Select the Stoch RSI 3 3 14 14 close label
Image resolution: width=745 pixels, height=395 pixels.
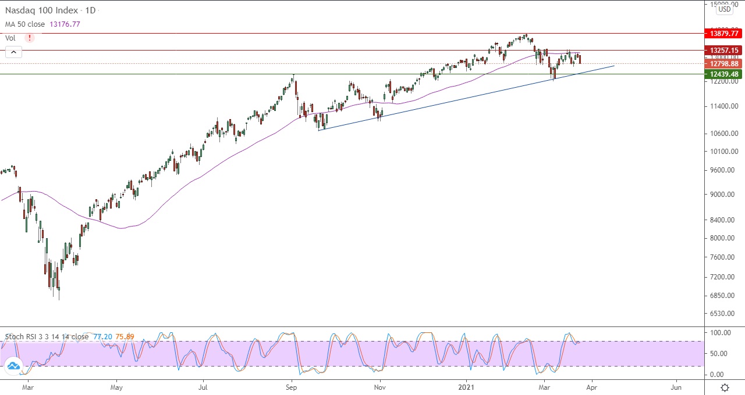point(47,336)
